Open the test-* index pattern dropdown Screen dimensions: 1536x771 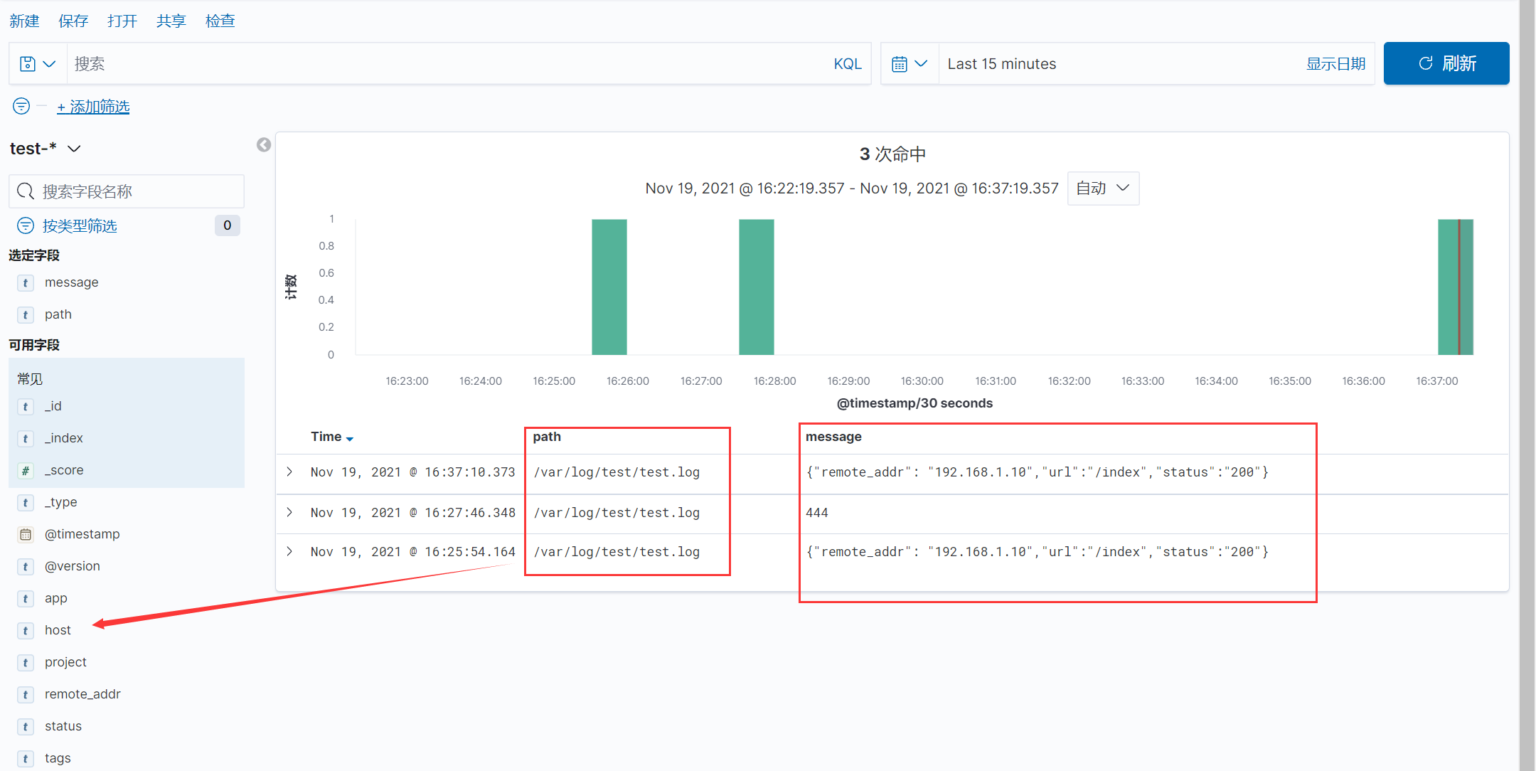pyautogui.click(x=46, y=149)
